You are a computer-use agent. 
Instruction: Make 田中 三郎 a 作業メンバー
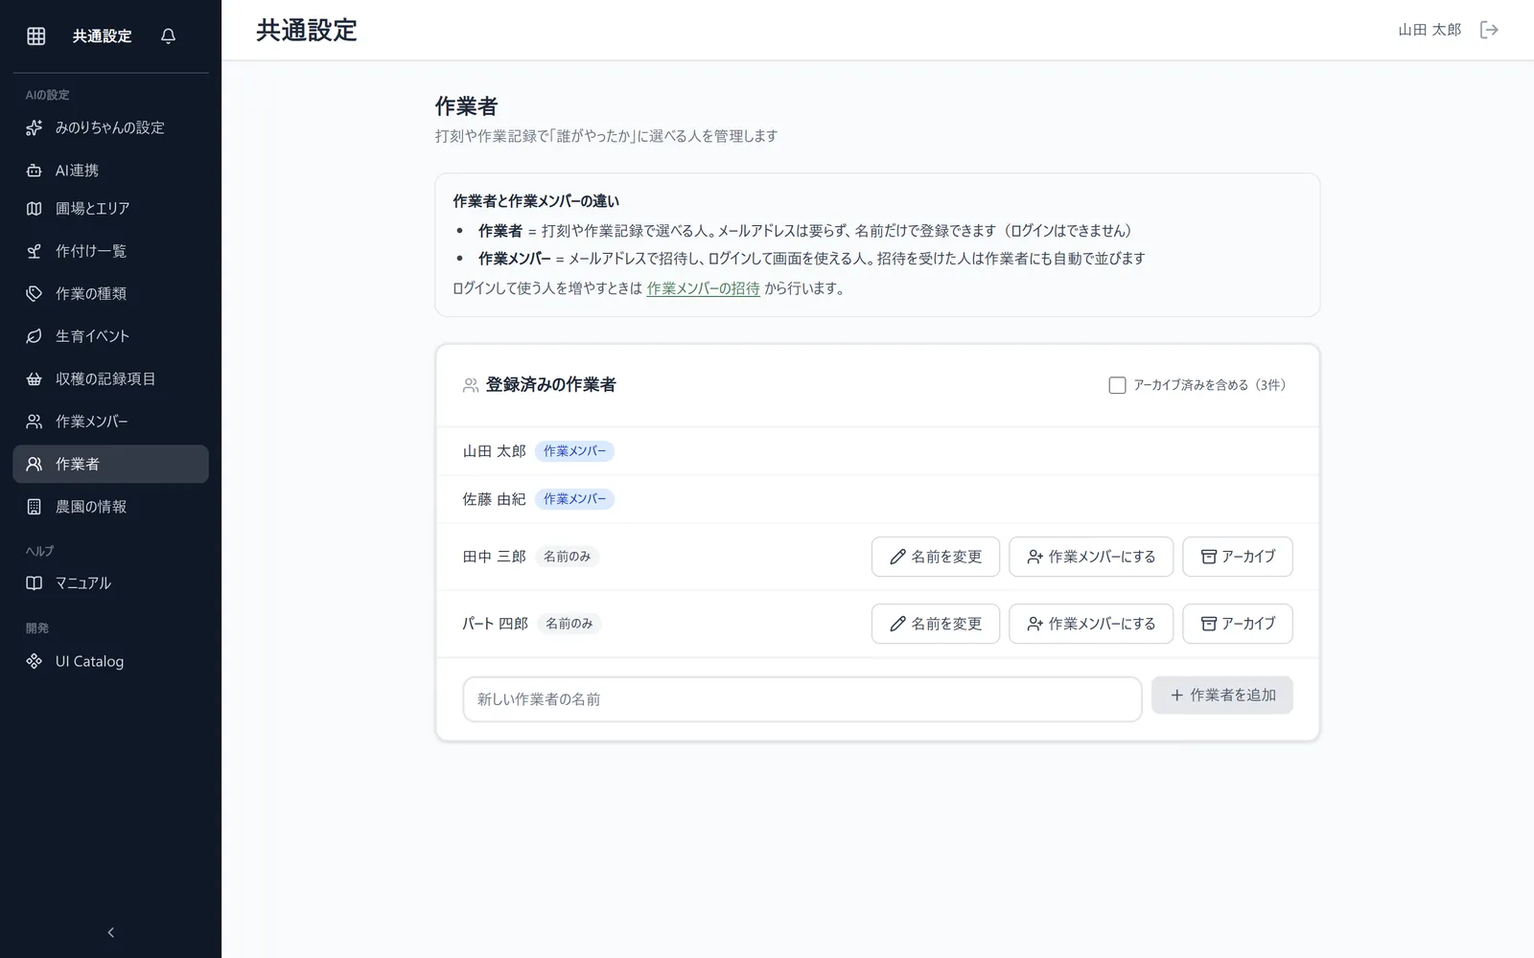(1090, 557)
